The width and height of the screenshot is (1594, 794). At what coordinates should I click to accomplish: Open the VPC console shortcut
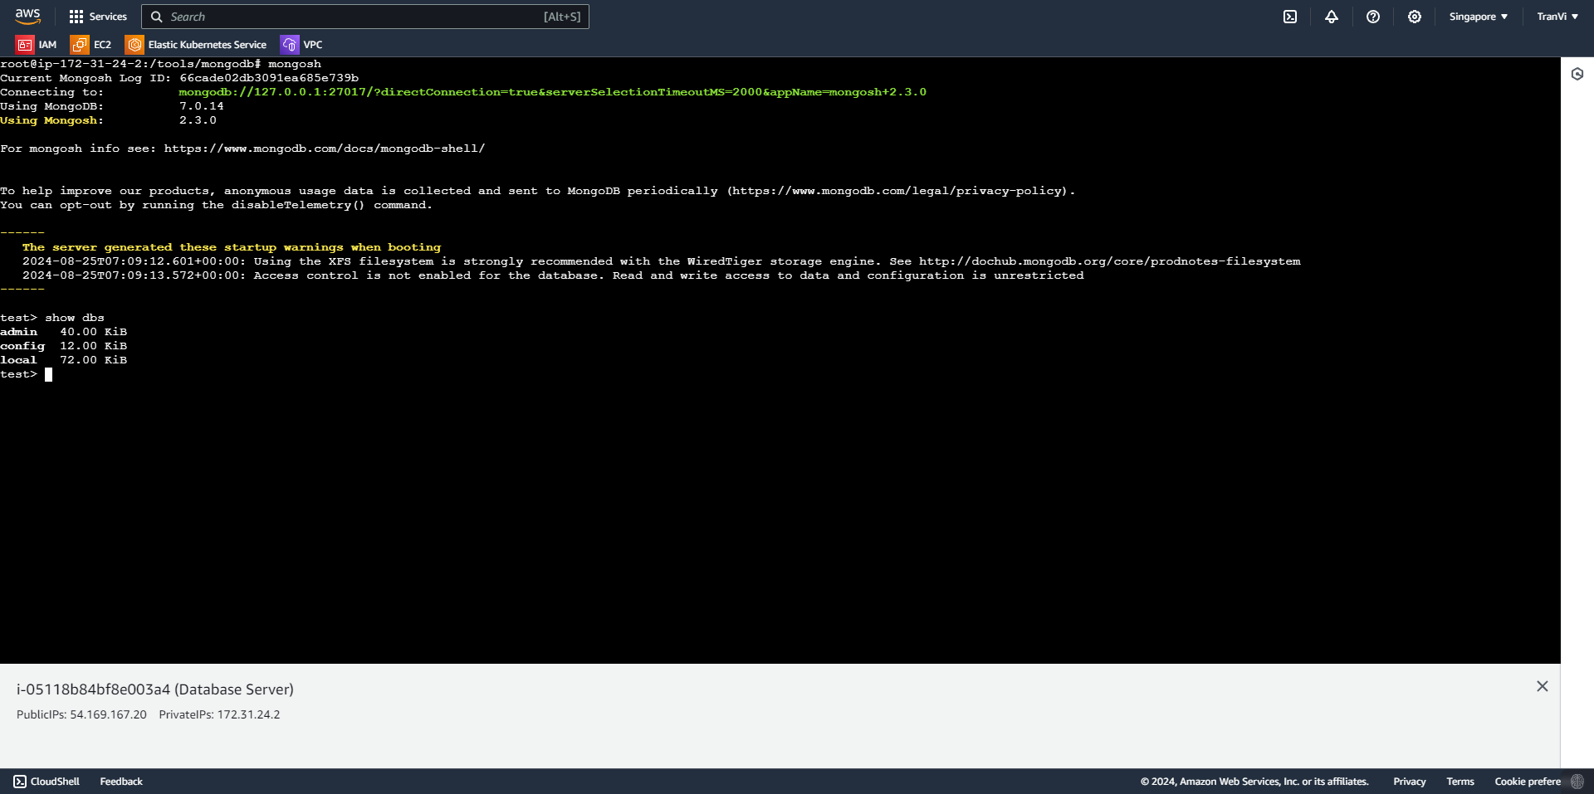[x=301, y=44]
